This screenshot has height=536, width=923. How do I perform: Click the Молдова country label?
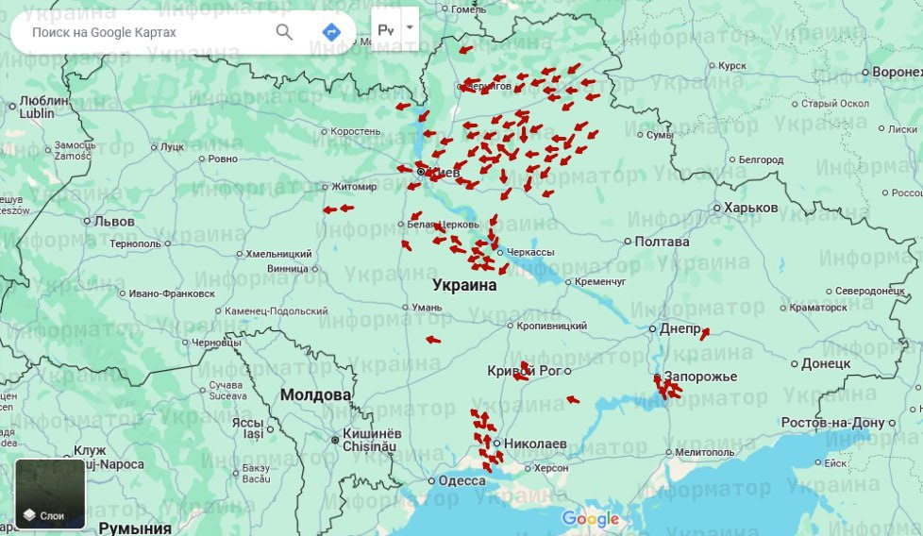(315, 394)
